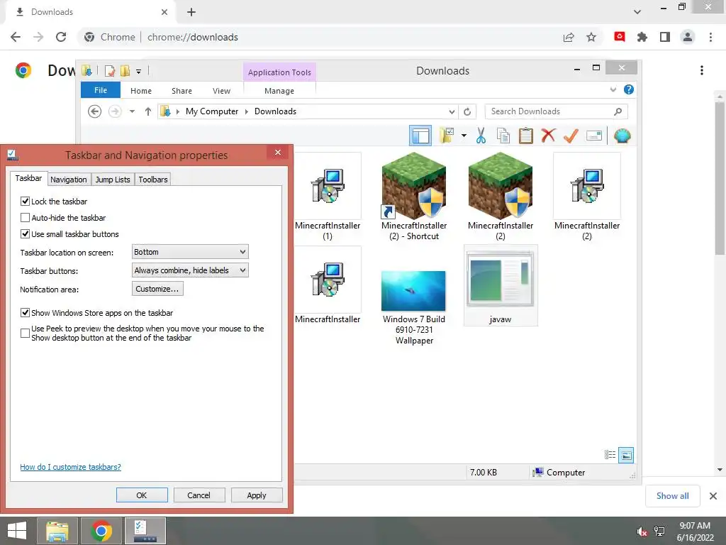
Task: Click the Explorer help question mark icon
Action: pyautogui.click(x=628, y=90)
